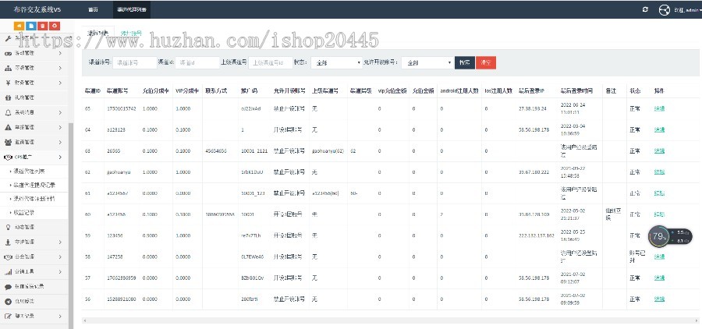Click edit link for row 61
702x329 pixels.
coord(659,193)
